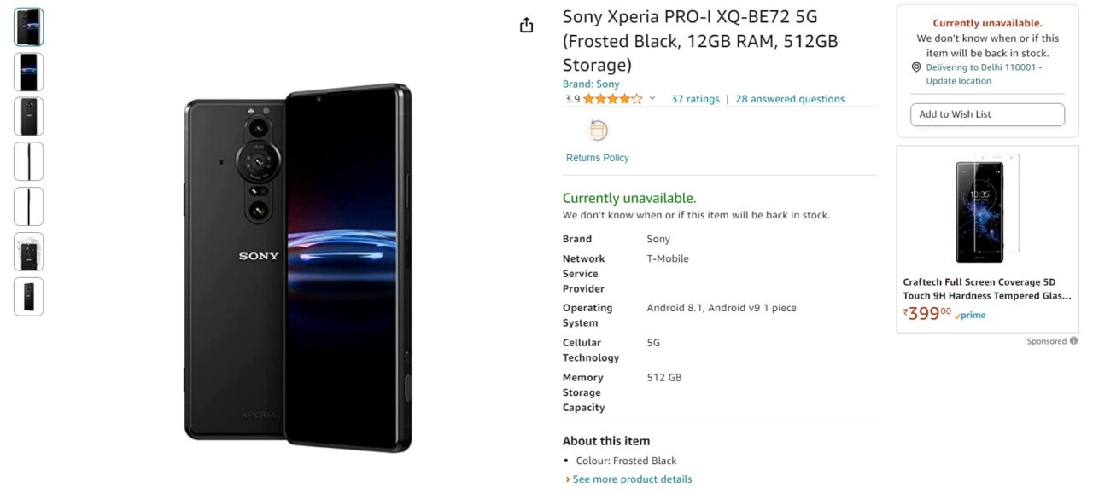
Task: Click the share icon above product image
Action: coord(527,25)
